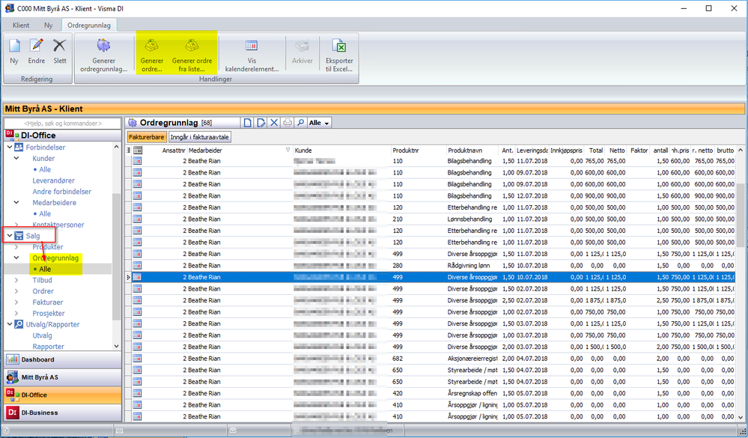Click row selector arrow of highlighted row

pos(128,277)
